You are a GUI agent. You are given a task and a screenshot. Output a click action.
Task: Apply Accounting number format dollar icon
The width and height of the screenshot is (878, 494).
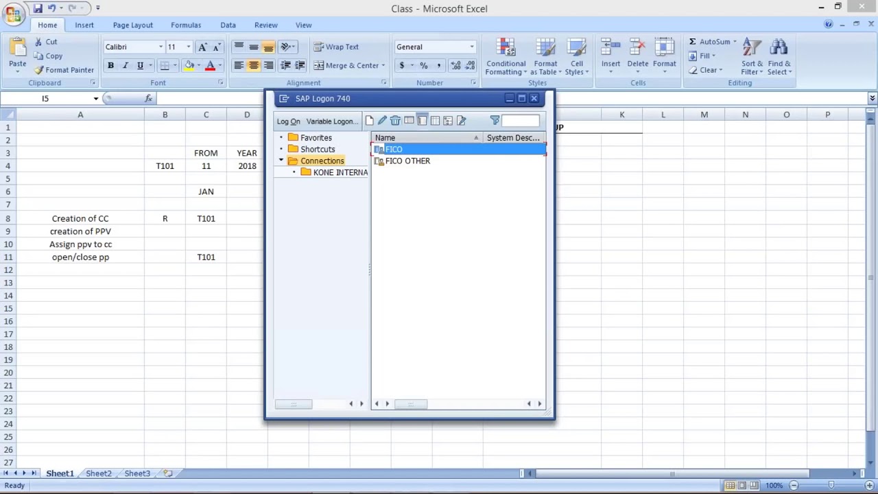[x=402, y=65]
